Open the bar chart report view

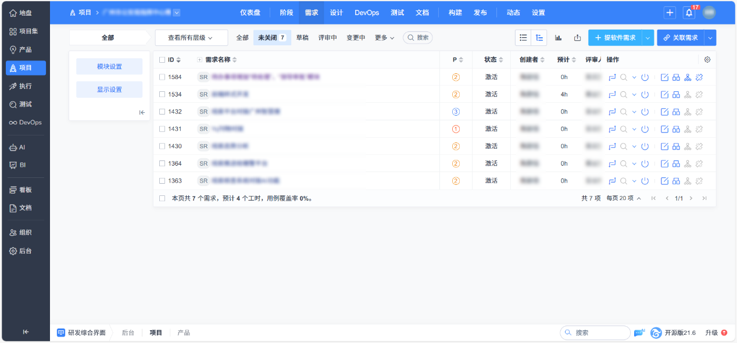558,37
